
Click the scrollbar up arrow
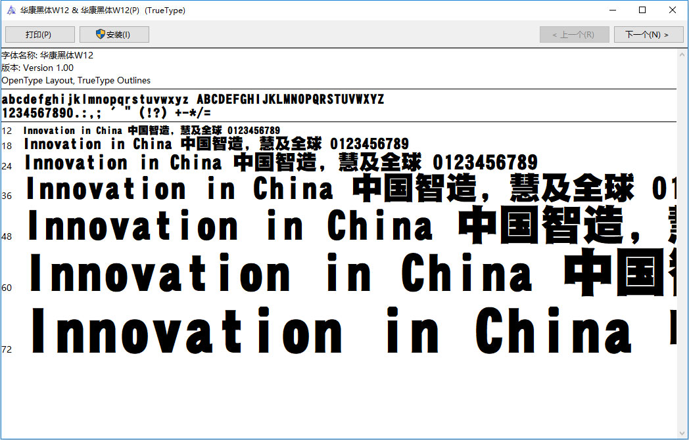pyautogui.click(x=682, y=55)
